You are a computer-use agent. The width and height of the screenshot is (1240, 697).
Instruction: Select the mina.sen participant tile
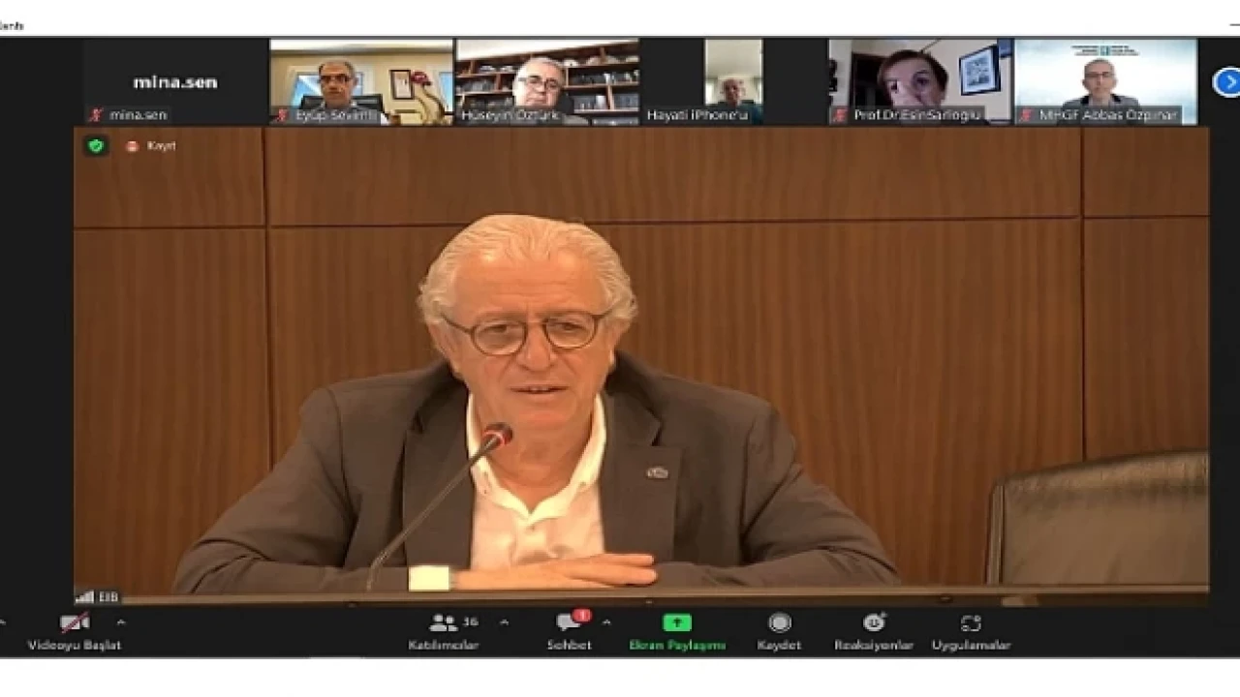[x=175, y=82]
